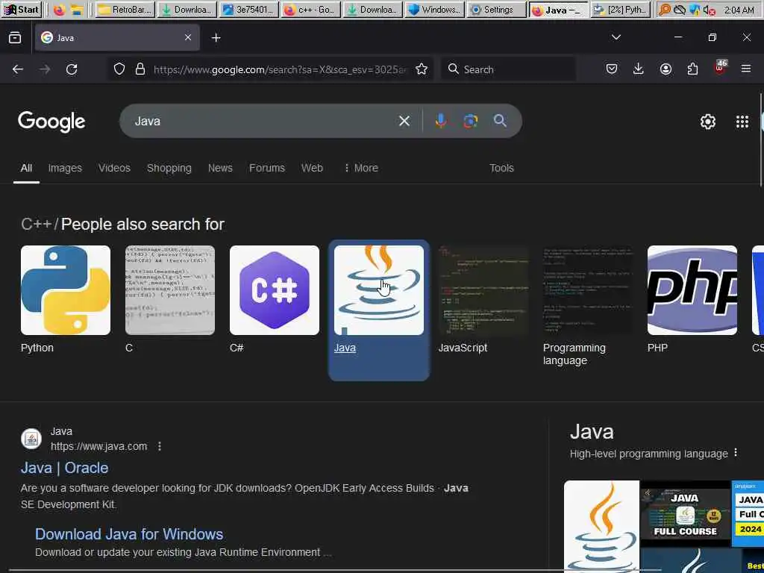Select the Programming language thumbnail
This screenshot has height=573, width=764.
588,290
